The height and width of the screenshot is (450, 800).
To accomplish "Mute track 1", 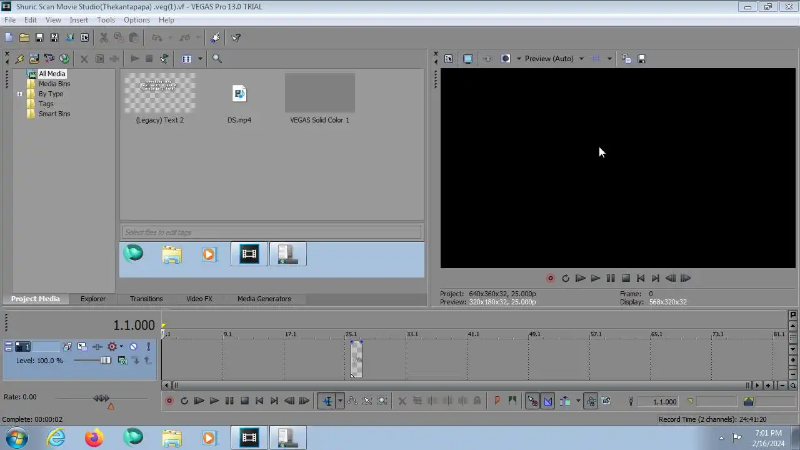I will pyautogui.click(x=133, y=347).
